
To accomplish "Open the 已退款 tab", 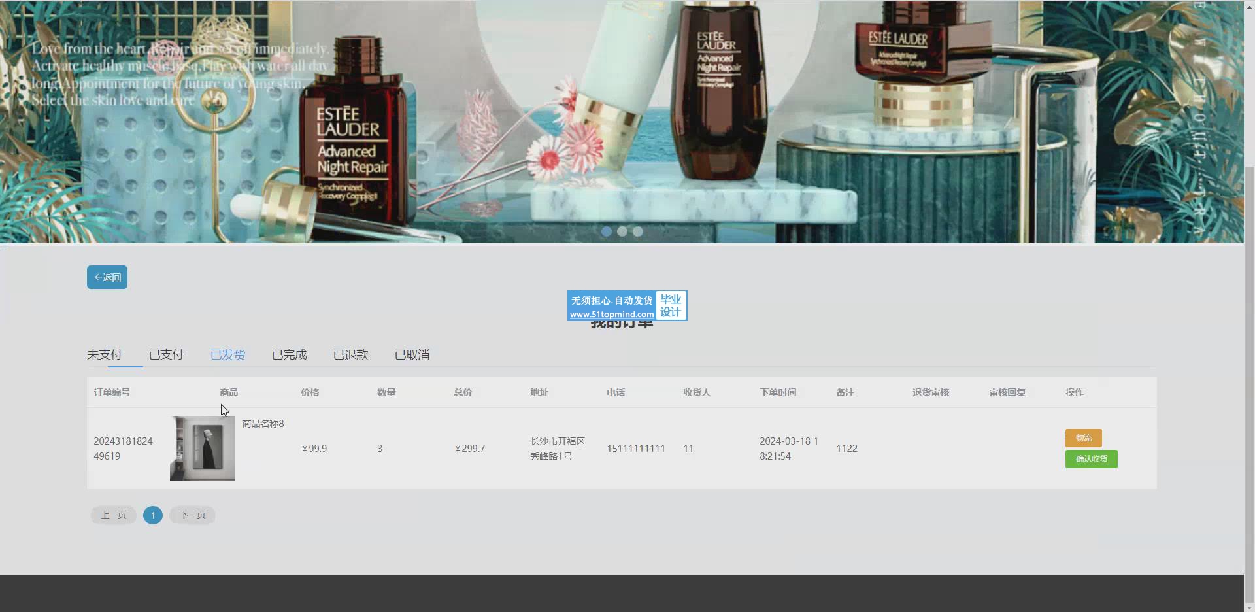I will point(350,354).
